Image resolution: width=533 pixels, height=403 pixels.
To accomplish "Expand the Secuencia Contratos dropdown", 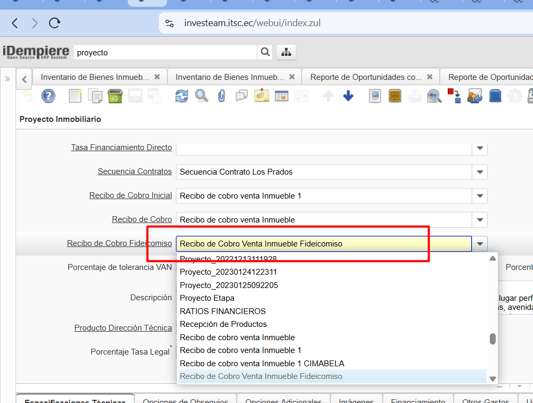I will pos(480,172).
